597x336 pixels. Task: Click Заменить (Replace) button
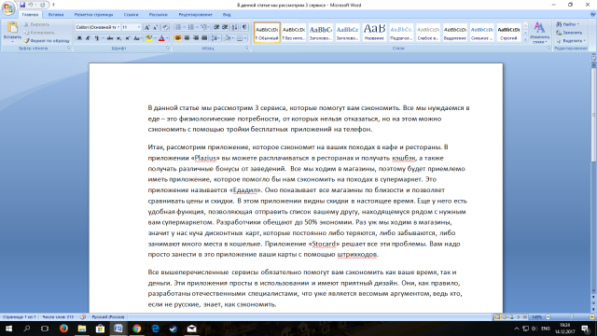(x=569, y=33)
